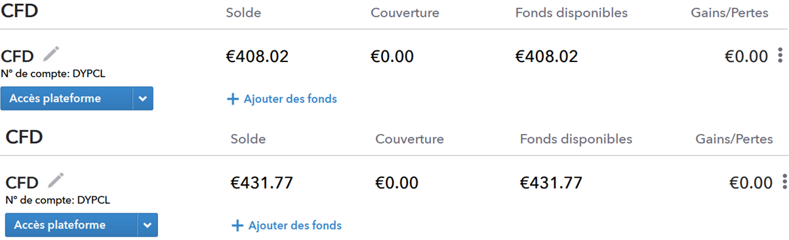Click plus icon beside upper Ajouter des fonds
The height and width of the screenshot is (240, 789).
[x=232, y=99]
